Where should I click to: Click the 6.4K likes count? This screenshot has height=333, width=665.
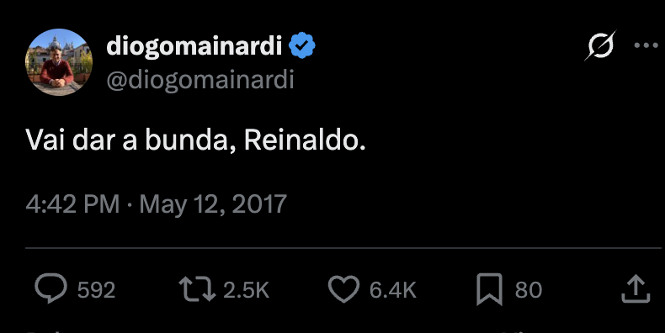[x=393, y=290]
